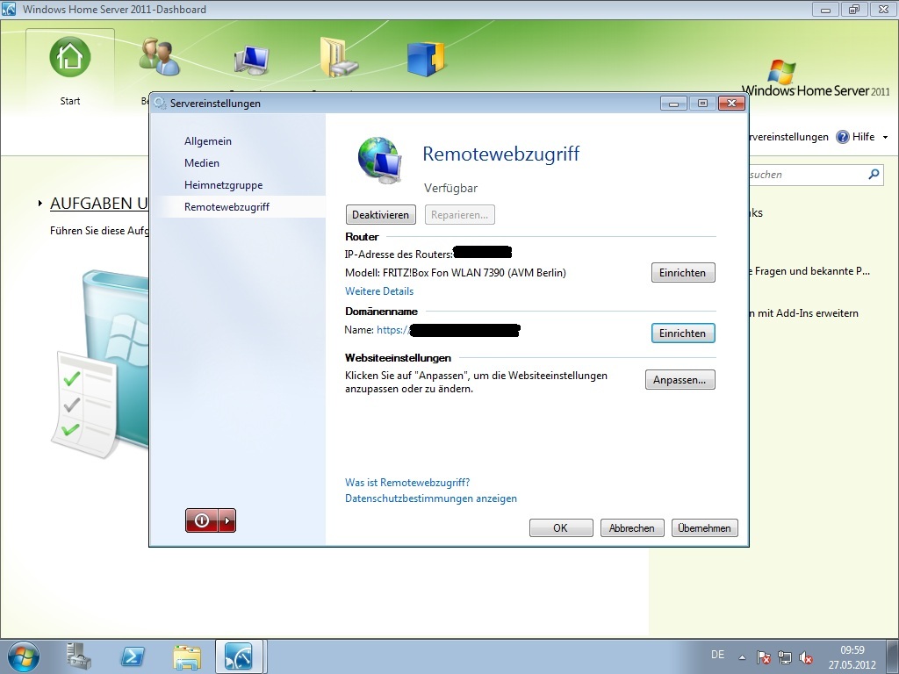Viewport: 899px width, 674px height.
Task: Click the Dashboard taskbar icon
Action: [x=239, y=656]
